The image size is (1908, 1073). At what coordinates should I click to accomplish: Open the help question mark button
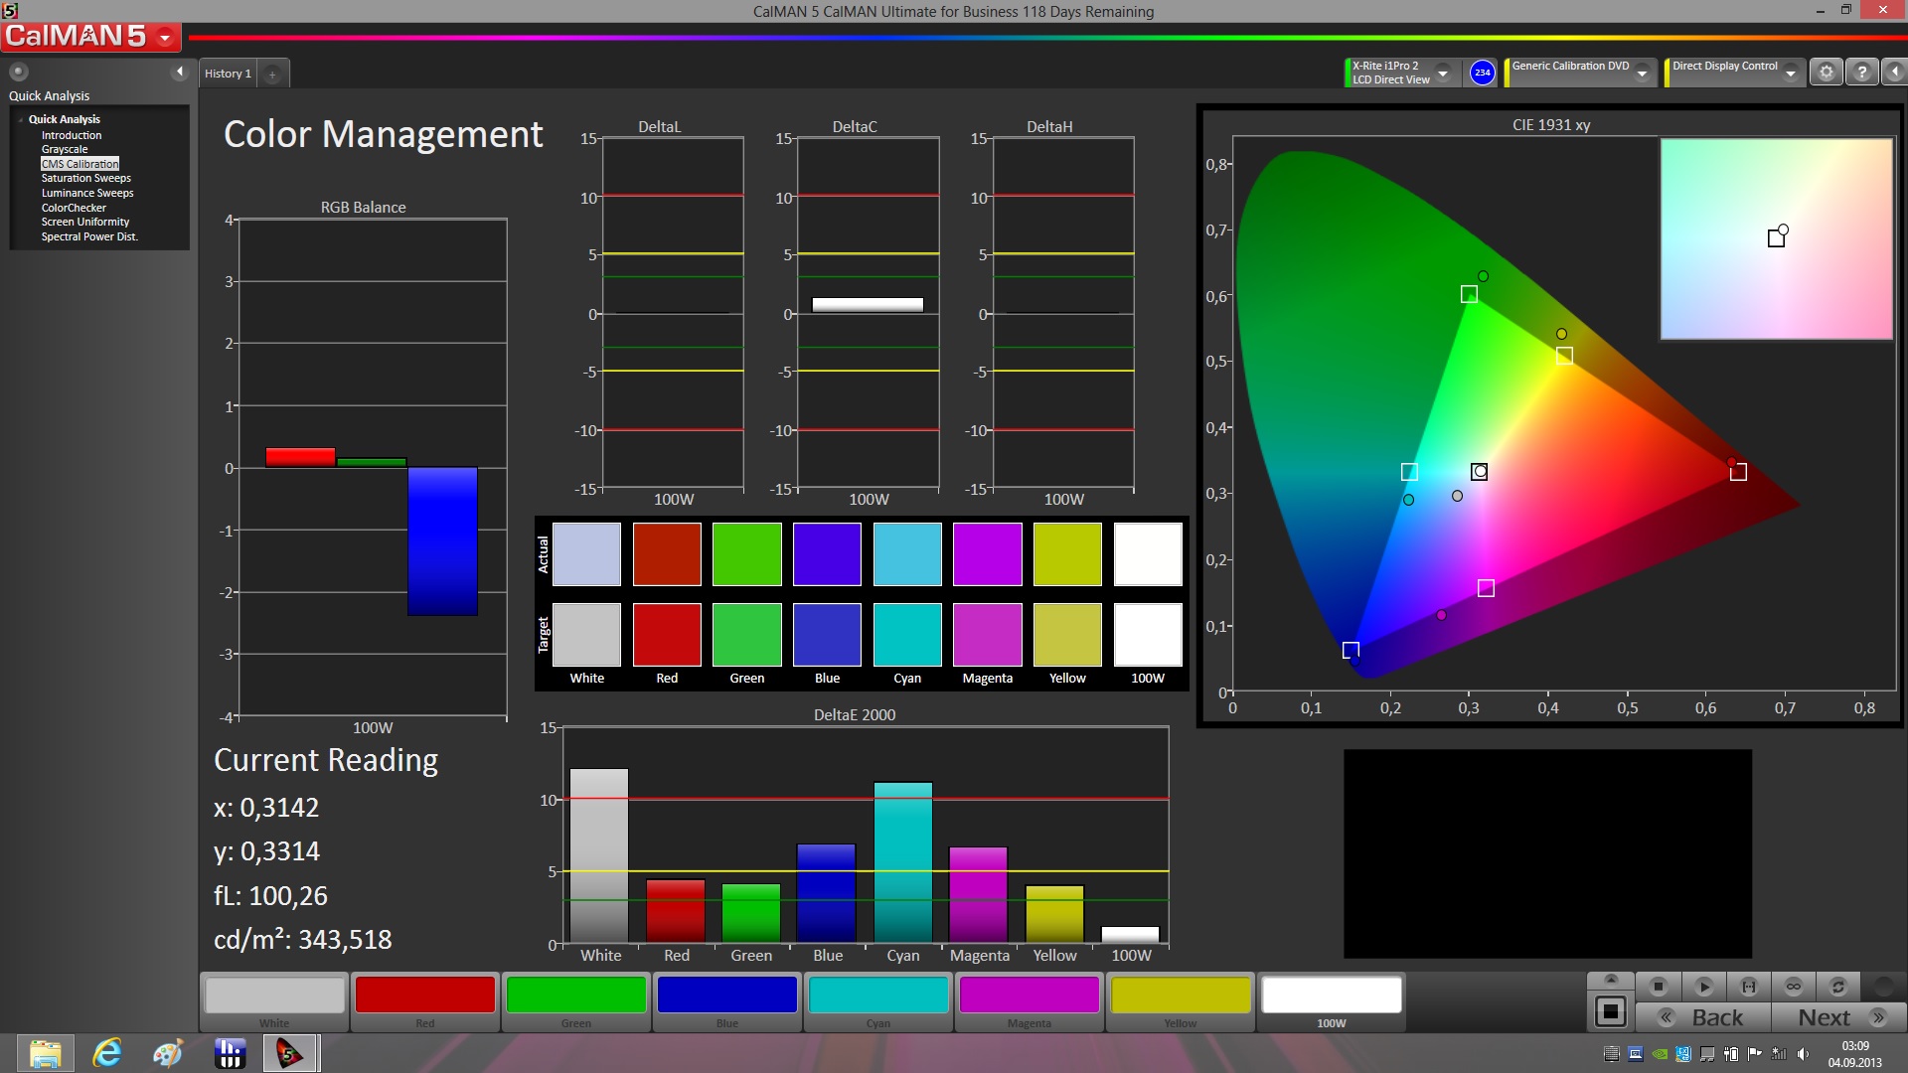coord(1861,73)
